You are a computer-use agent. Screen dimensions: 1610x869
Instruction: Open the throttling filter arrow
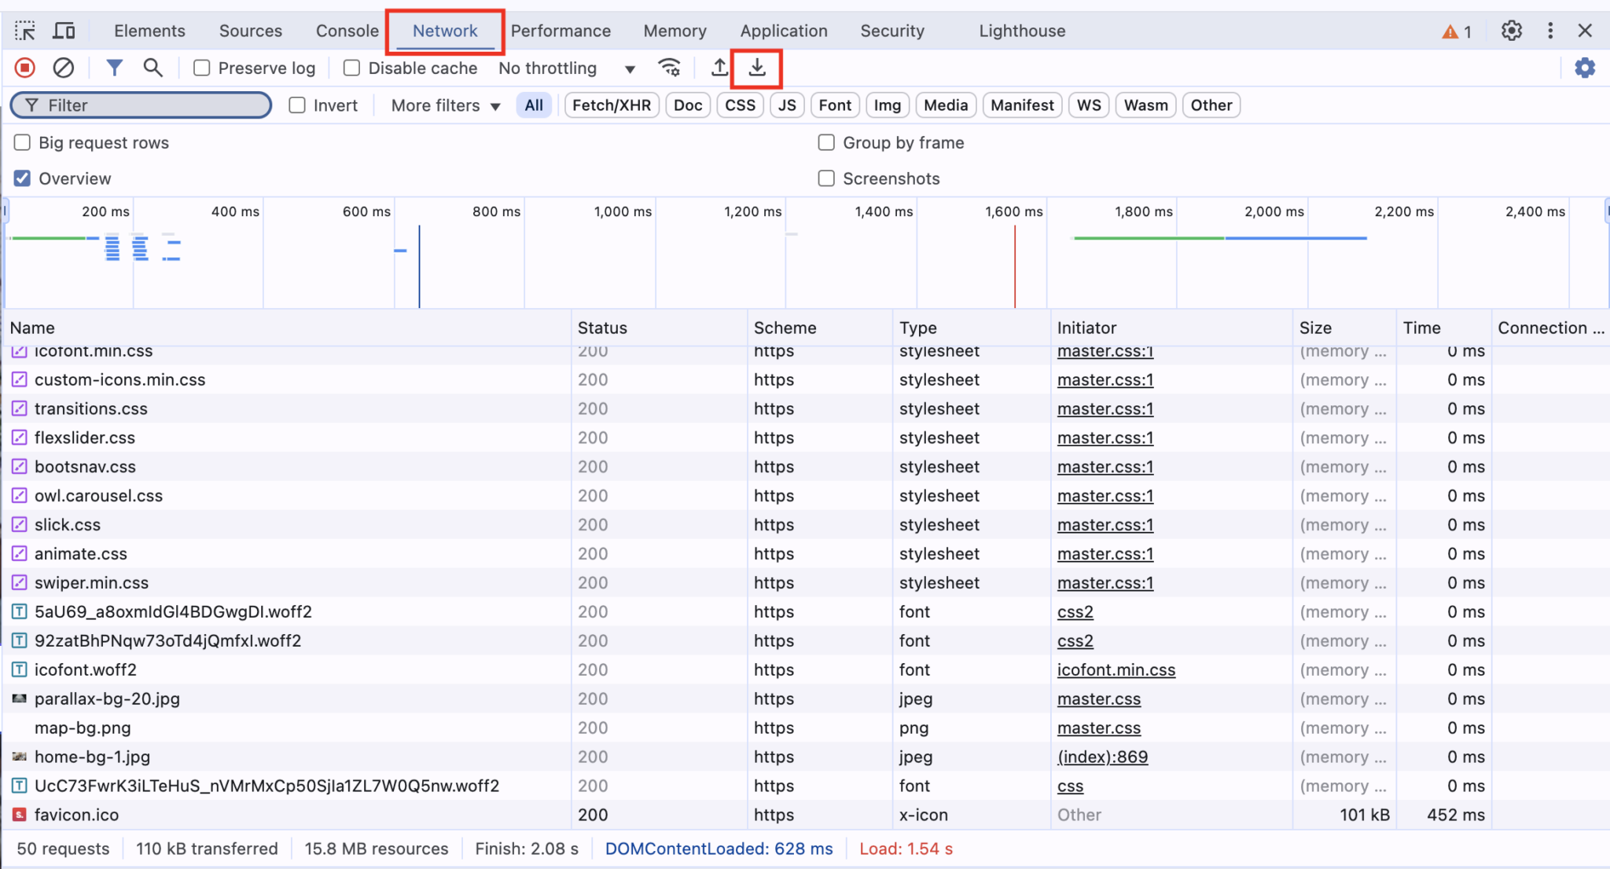coord(629,68)
